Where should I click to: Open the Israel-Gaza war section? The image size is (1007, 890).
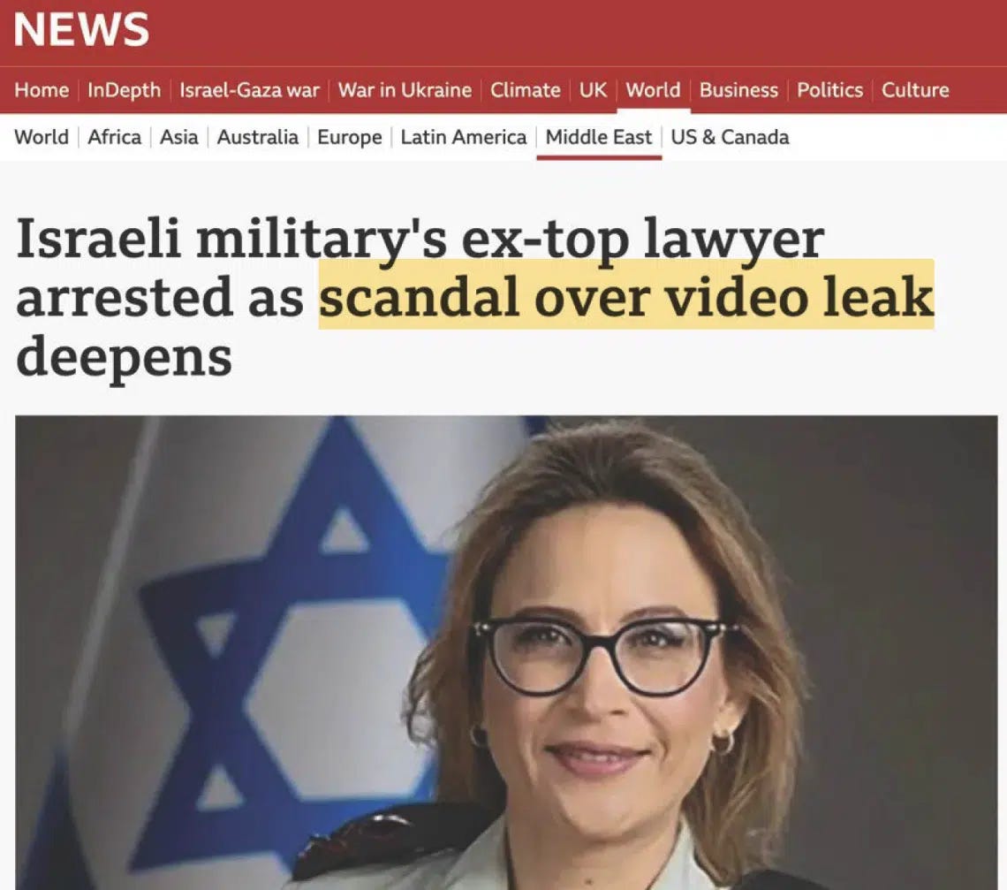tap(249, 90)
